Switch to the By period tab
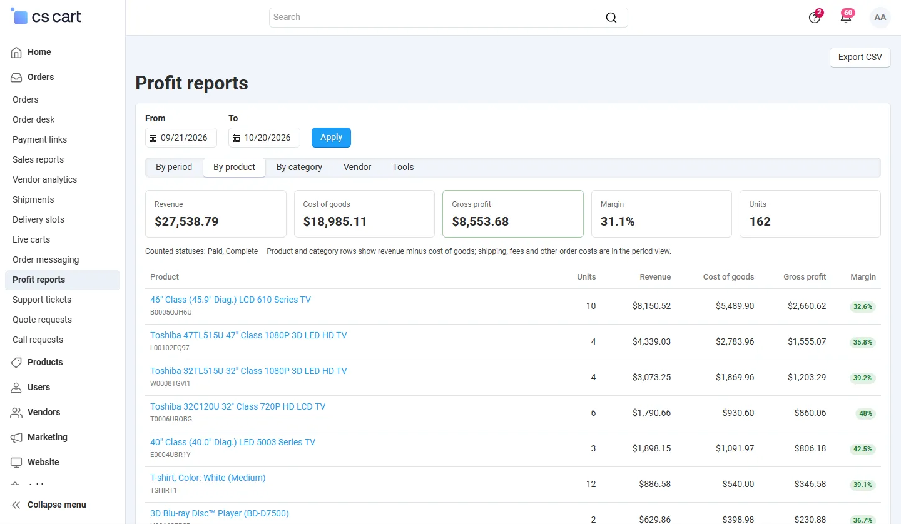The image size is (901, 524). [174, 168]
